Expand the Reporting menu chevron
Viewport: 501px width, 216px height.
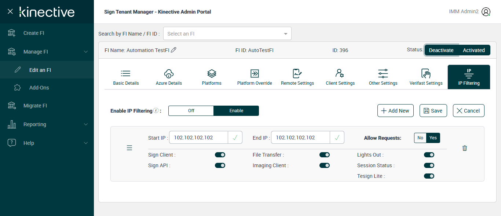click(x=86, y=124)
